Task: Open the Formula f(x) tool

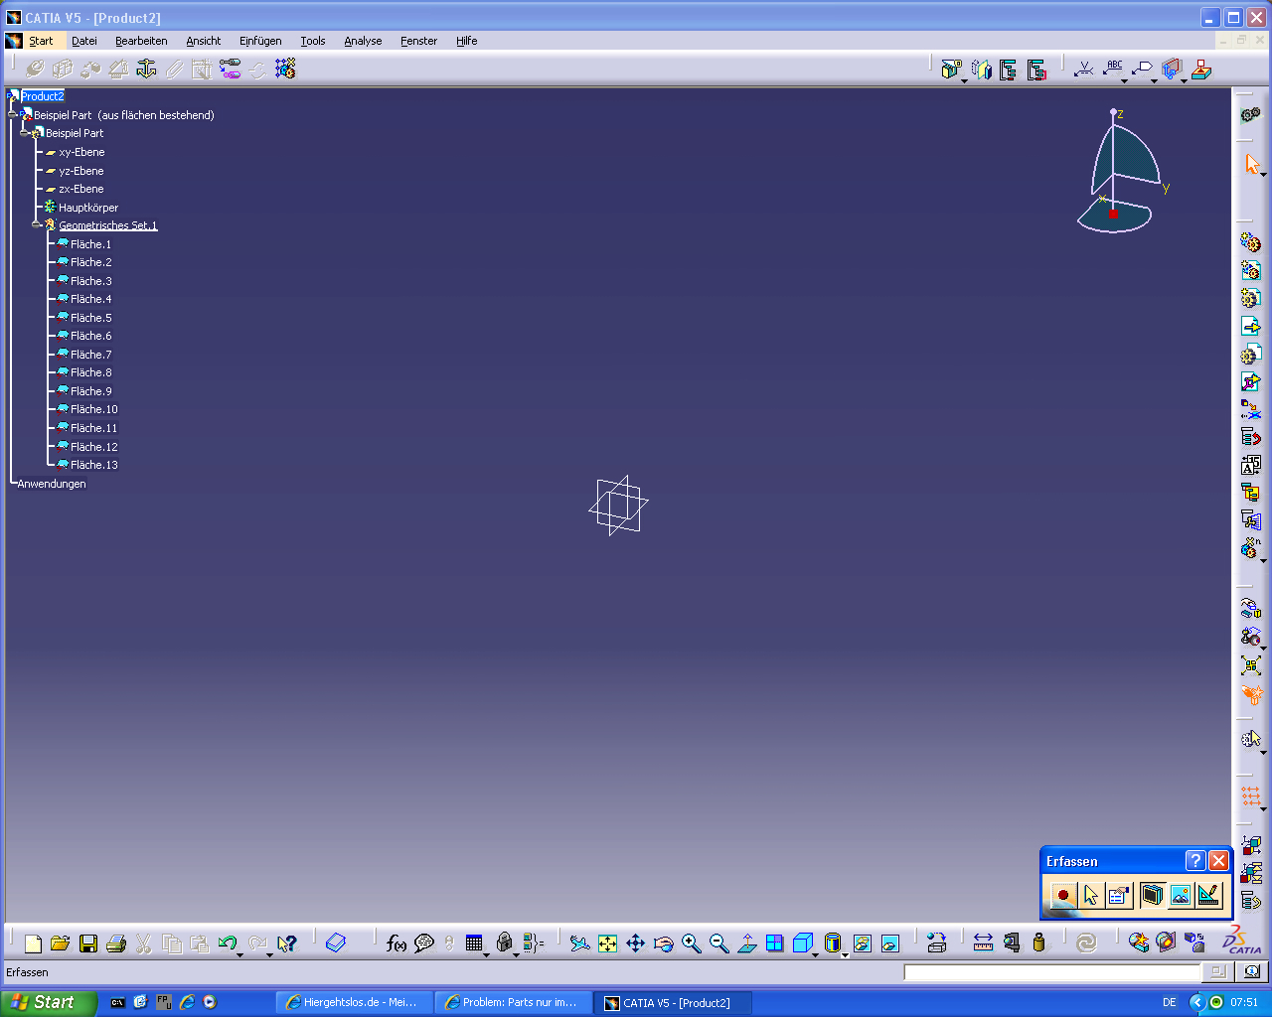Action: [396, 944]
